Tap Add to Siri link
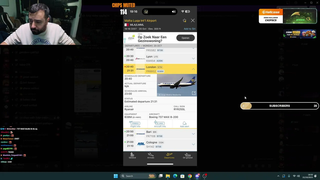Image resolution: width=320 pixels, height=180 pixels. (189, 29)
